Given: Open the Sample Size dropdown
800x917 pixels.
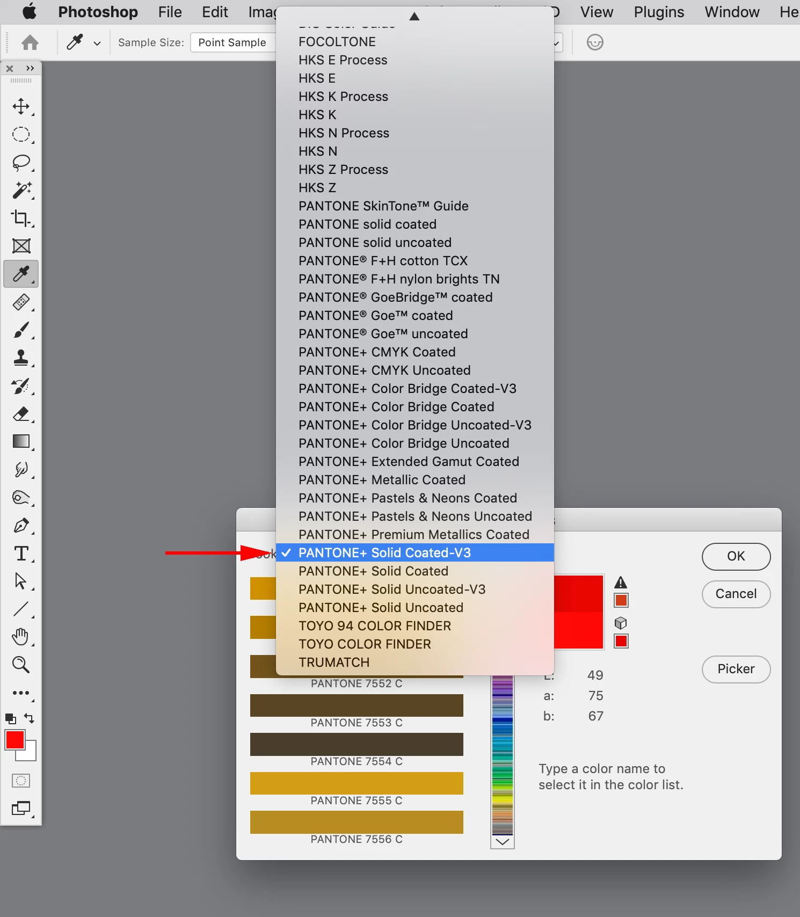Looking at the screenshot, I should [x=233, y=42].
